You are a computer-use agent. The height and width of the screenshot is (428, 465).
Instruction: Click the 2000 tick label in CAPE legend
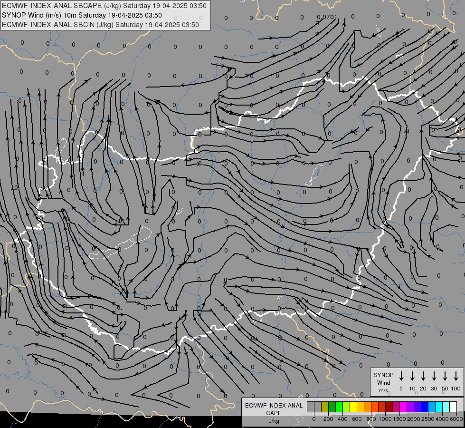414,419
